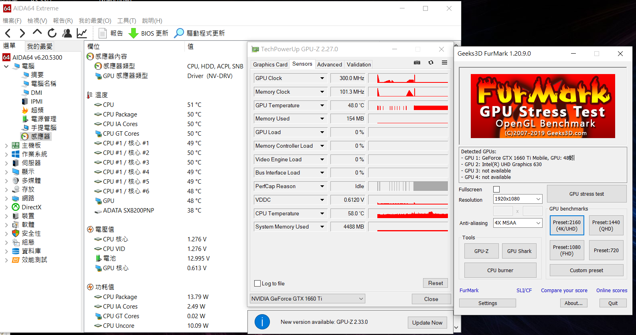Screen dimensions: 636x335
Task: Open FurMark Online scores link
Action: pyautogui.click(x=612, y=291)
